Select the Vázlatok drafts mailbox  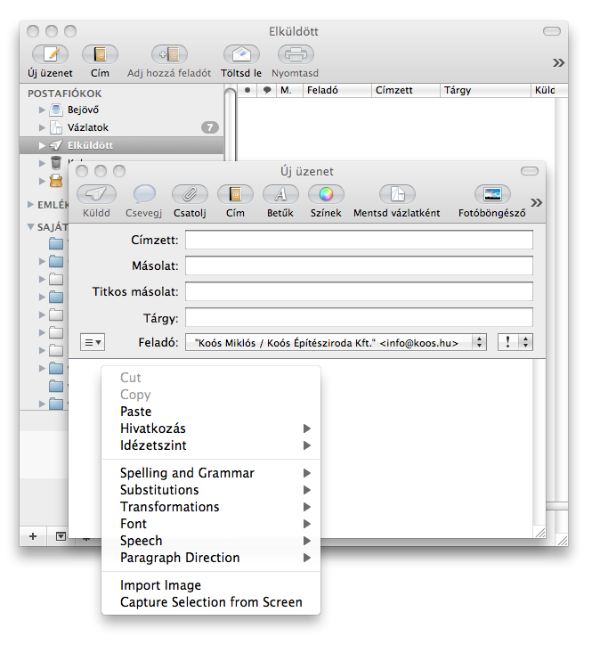121,127
